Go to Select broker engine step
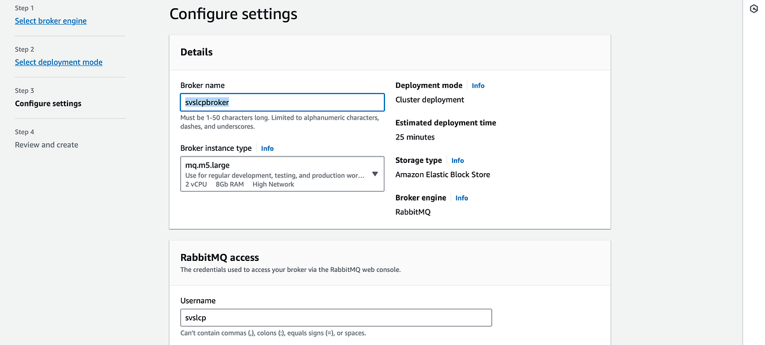 (x=51, y=21)
